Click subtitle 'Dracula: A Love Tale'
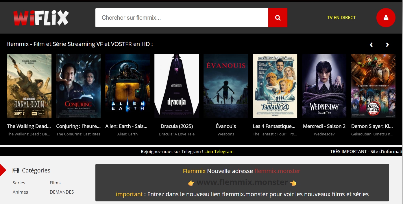 click(177, 134)
